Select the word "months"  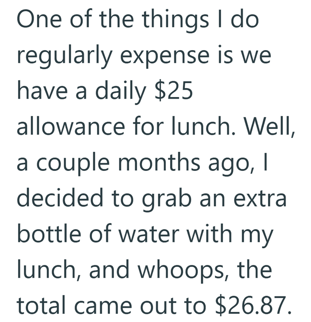point(159,162)
